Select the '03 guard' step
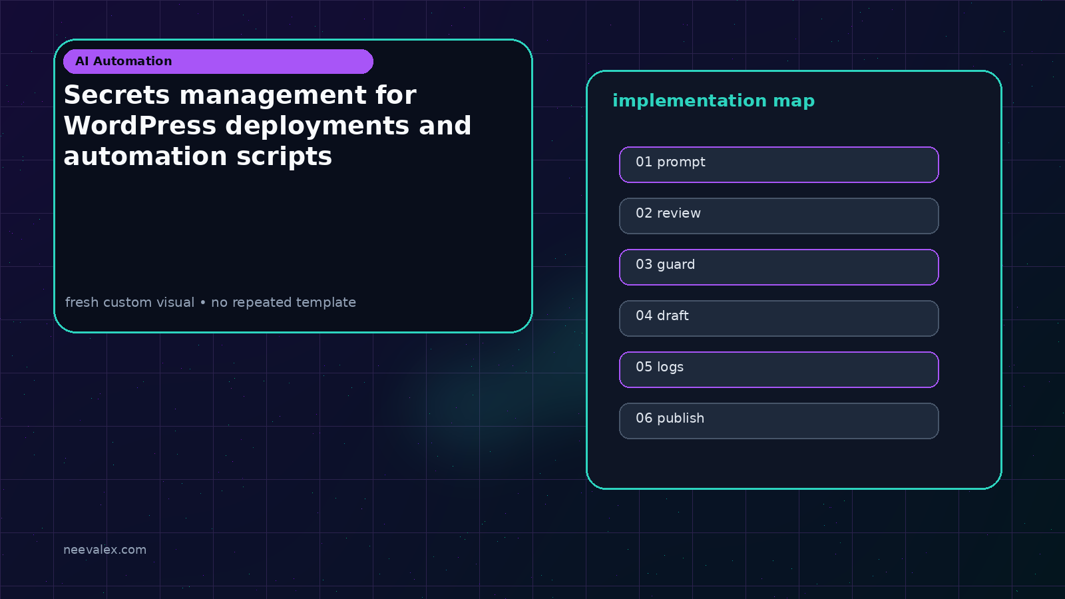The width and height of the screenshot is (1065, 599). coord(779,267)
